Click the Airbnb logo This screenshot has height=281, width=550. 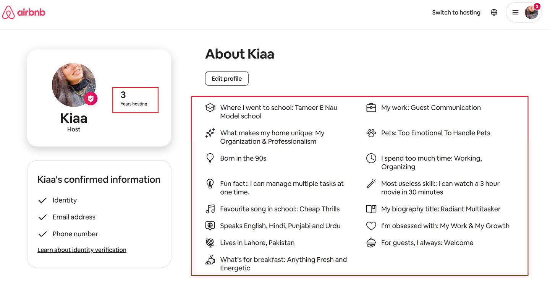click(x=24, y=13)
